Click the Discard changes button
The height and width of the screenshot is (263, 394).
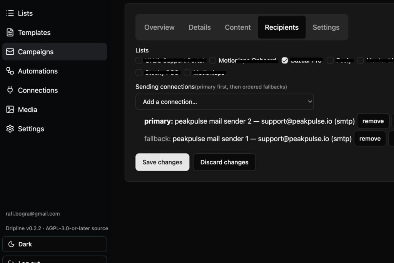224,162
